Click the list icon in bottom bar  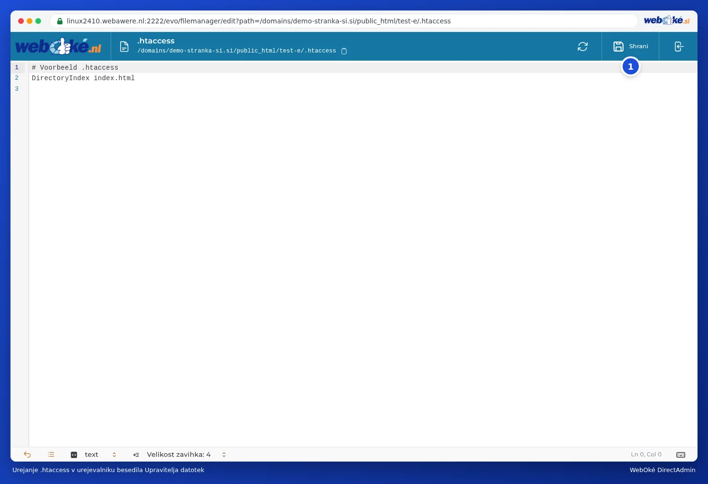click(x=51, y=454)
